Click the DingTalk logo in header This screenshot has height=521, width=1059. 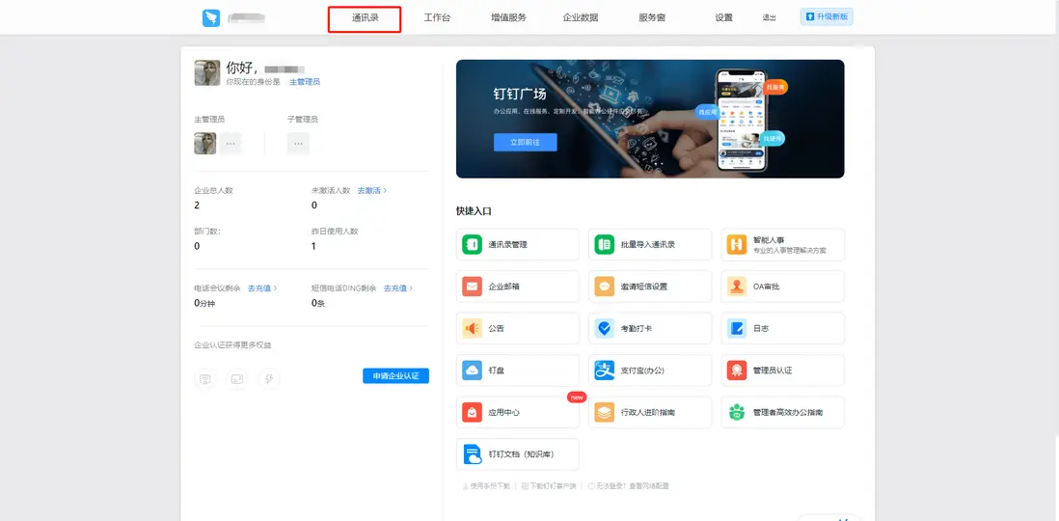[x=211, y=18]
